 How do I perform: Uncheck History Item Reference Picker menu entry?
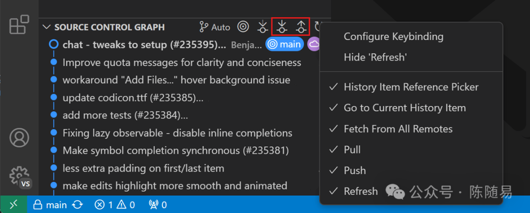coord(411,87)
